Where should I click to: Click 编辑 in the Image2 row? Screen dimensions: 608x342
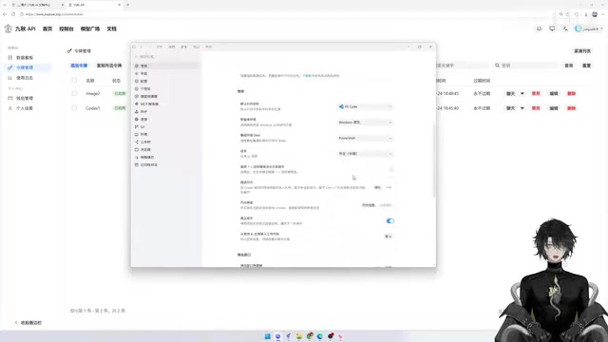(x=554, y=93)
